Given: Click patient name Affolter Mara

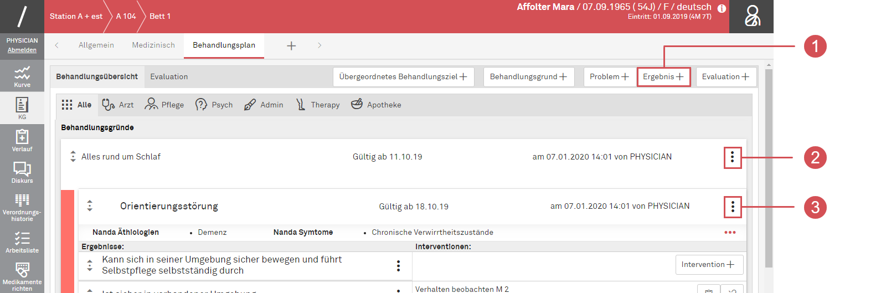Looking at the screenshot, I should click(545, 7).
